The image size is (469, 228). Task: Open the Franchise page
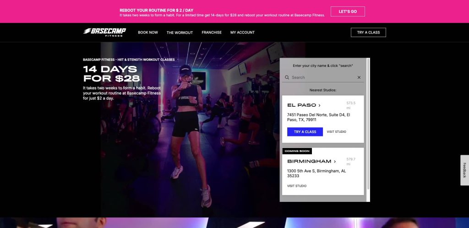(x=212, y=33)
